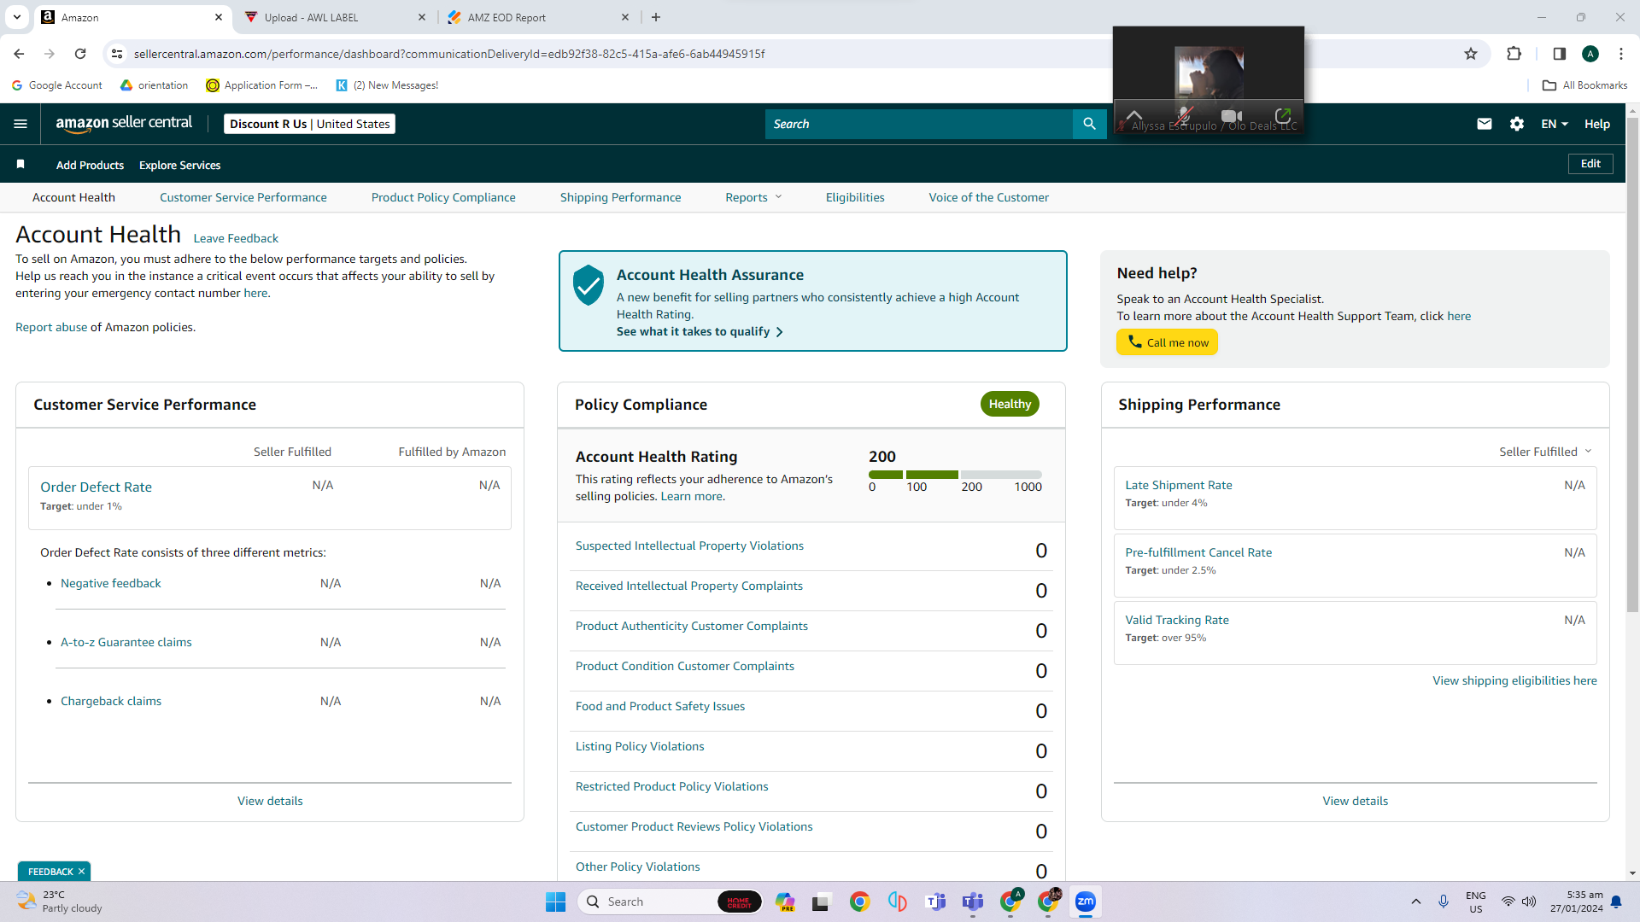Open the Eligibilities tab
Viewport: 1640px width, 922px height.
(855, 197)
